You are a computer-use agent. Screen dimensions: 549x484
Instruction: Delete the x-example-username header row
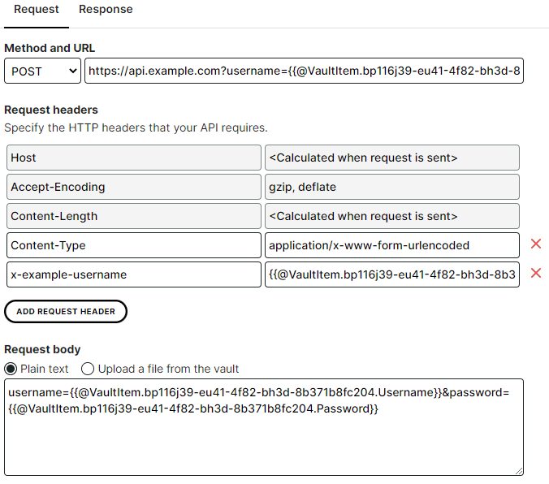click(536, 273)
